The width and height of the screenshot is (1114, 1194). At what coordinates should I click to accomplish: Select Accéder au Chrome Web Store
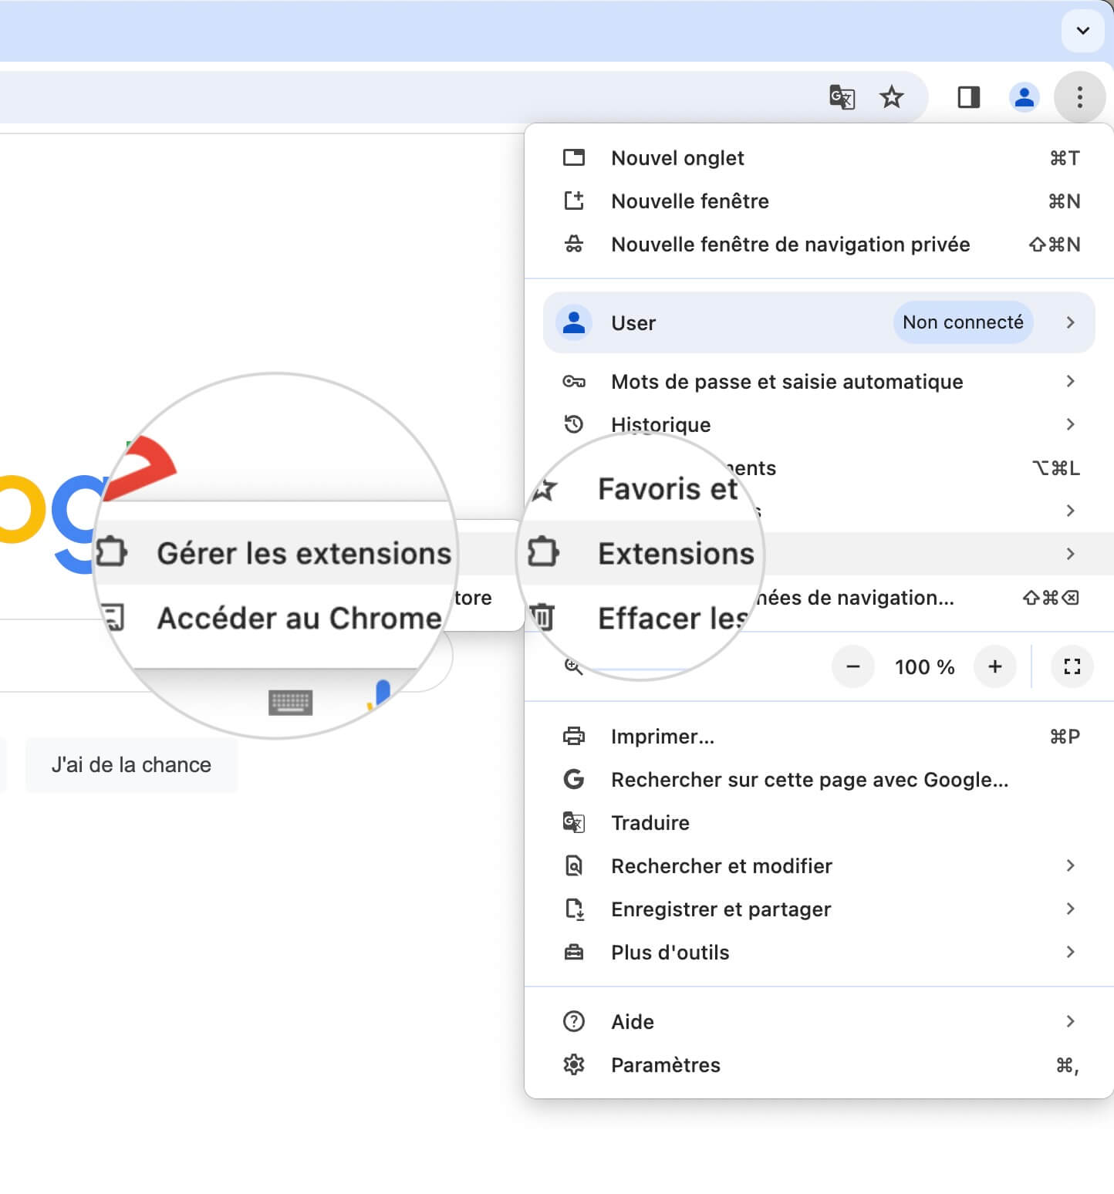pos(299,618)
